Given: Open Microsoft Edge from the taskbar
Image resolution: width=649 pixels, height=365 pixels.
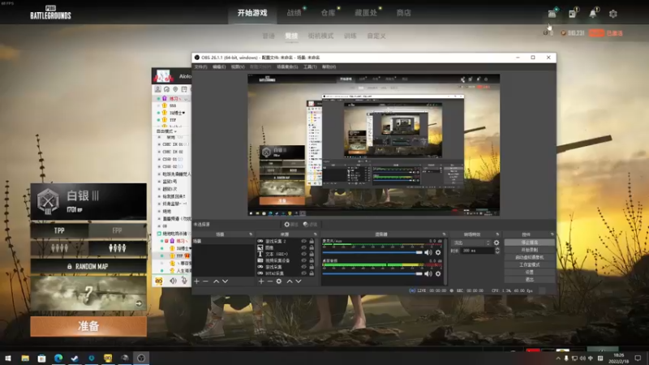Looking at the screenshot, I should tap(58, 358).
